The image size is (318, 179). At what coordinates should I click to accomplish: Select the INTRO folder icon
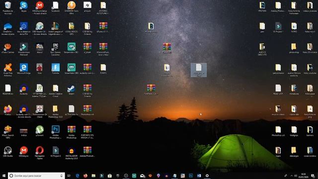tap(294, 27)
